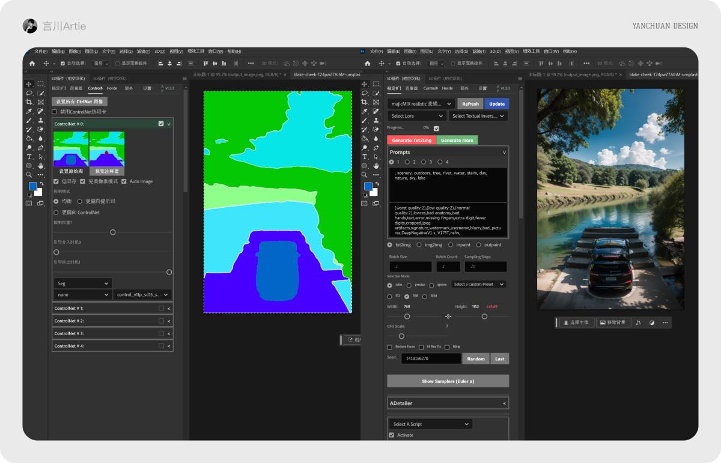
Task: Expand the Select A Script dropdown
Action: point(430,424)
